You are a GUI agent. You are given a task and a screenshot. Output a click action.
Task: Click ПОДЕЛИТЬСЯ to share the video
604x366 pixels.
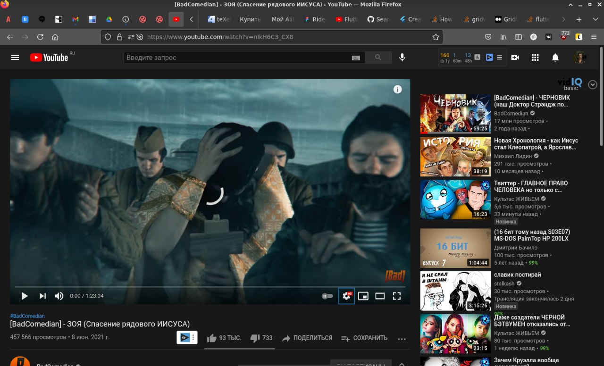tap(307, 338)
